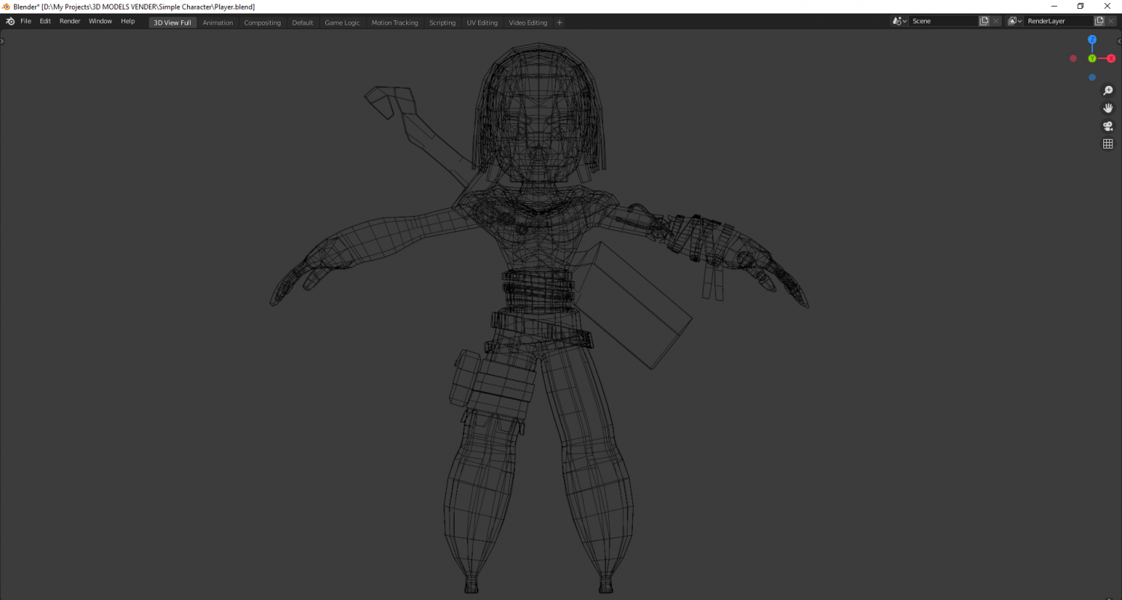Image resolution: width=1122 pixels, height=600 pixels.
Task: Switch to the Animation workspace tab
Action: pyautogui.click(x=218, y=22)
